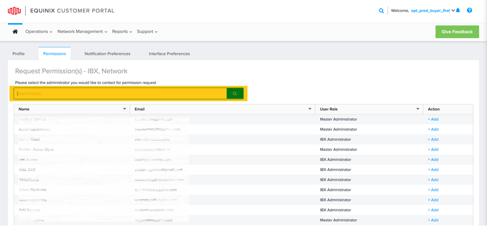487x226 pixels.
Task: Click the Equinix Customer Portal title text
Action: [x=73, y=11]
